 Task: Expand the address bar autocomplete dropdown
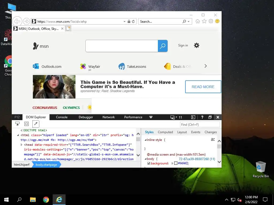pyautogui.click(x=124, y=21)
